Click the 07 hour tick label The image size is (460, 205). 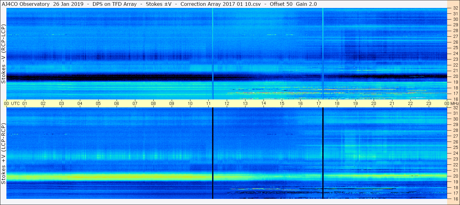tap(135, 103)
